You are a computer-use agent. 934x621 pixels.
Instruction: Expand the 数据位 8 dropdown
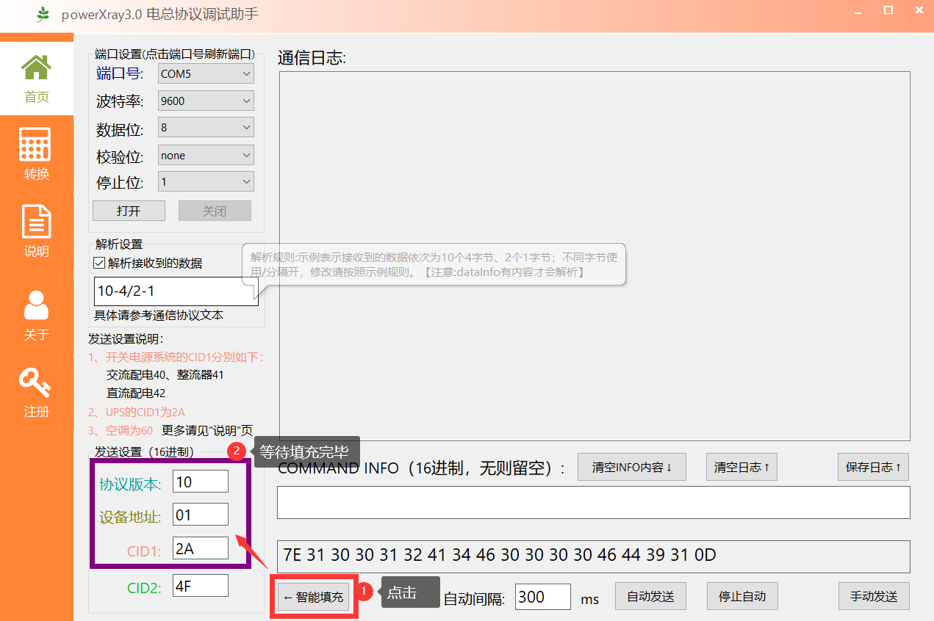point(206,127)
